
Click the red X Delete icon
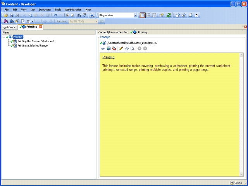click(x=42, y=15)
